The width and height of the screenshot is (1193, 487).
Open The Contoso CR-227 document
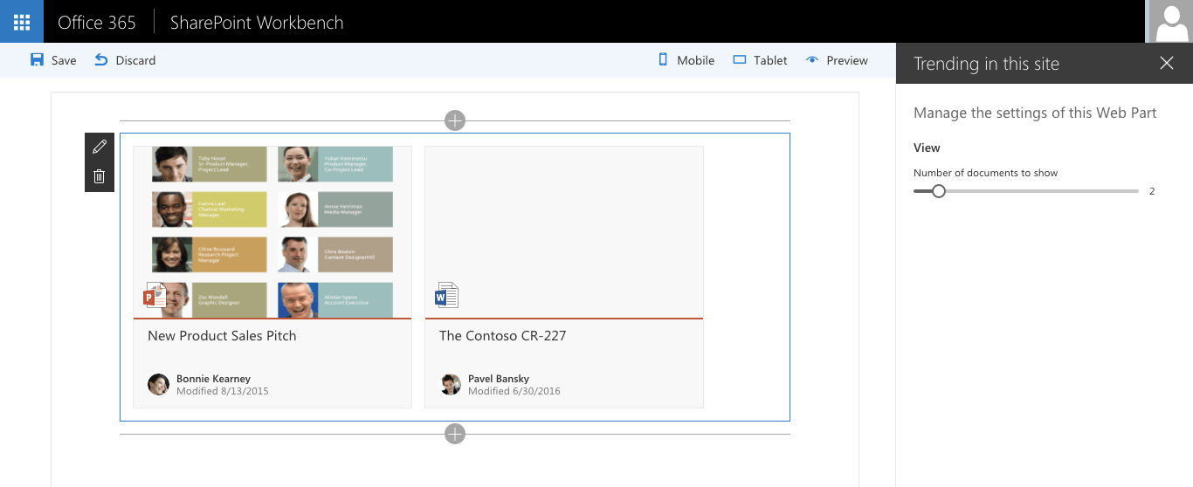pyautogui.click(x=503, y=335)
